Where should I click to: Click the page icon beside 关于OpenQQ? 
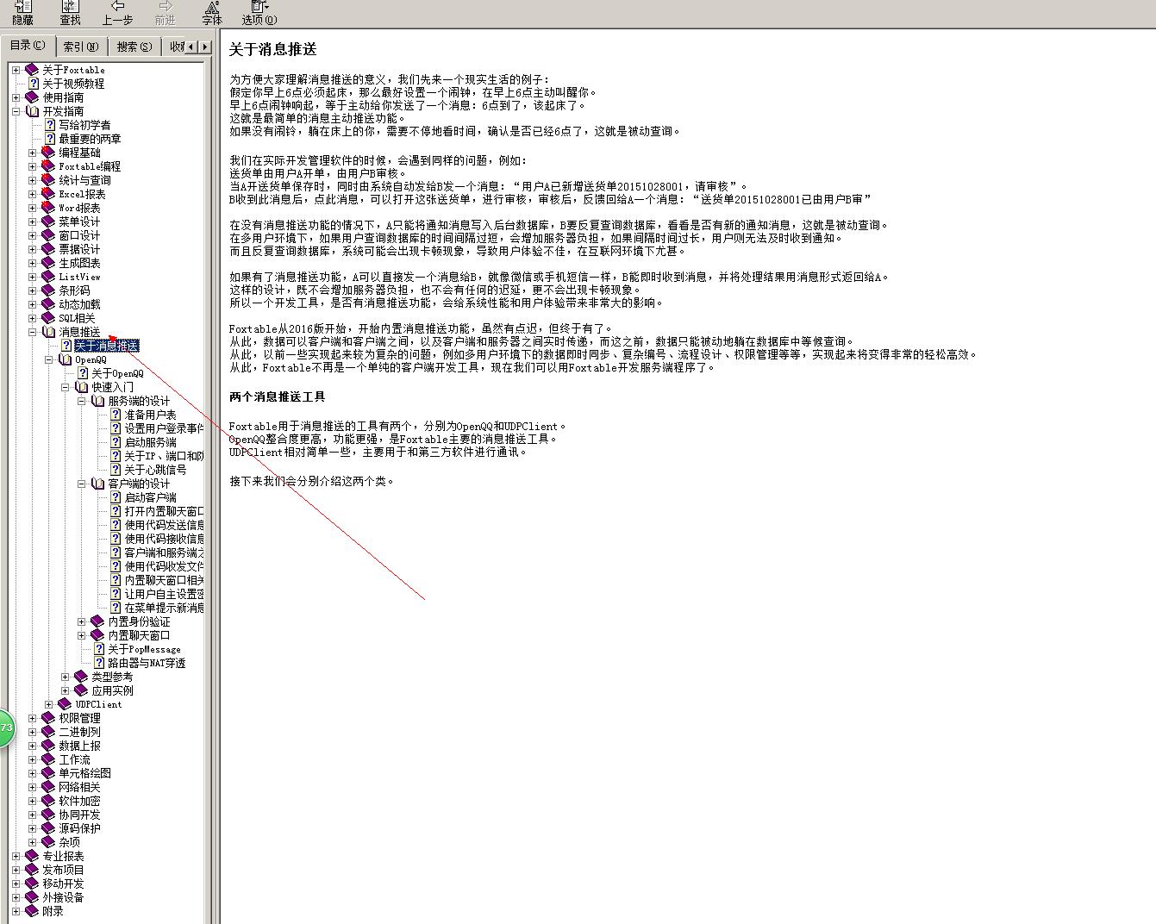83,373
